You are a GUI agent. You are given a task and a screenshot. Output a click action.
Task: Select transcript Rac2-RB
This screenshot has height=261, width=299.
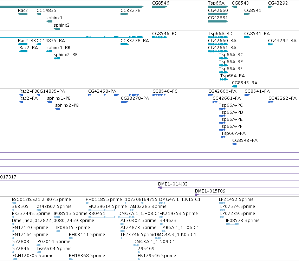22,44
